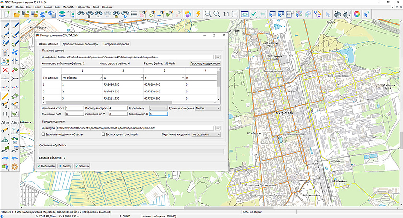Toggle 'Вести журнал транзакций' checkbox
Screen dimensions: 403x218
coord(104,135)
